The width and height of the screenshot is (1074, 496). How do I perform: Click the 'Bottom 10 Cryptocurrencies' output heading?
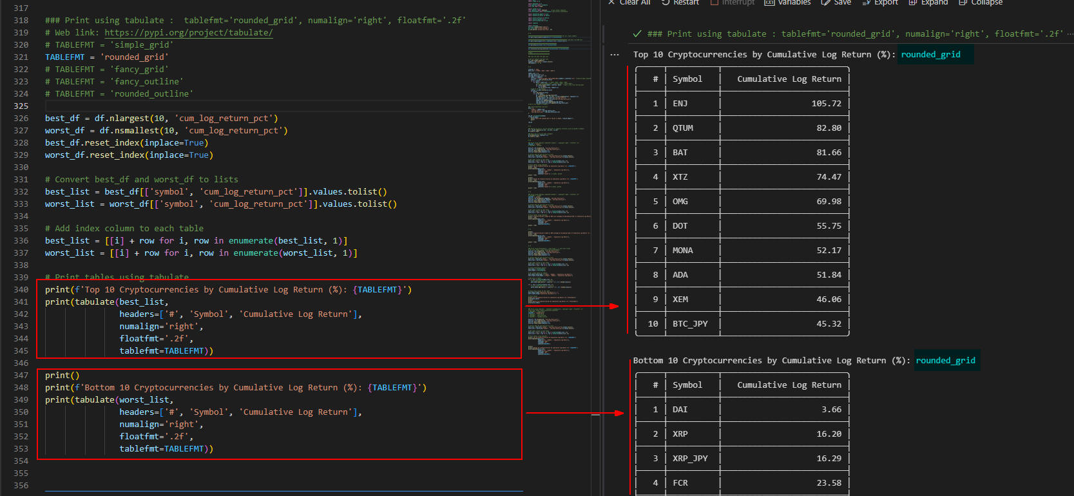pos(772,361)
